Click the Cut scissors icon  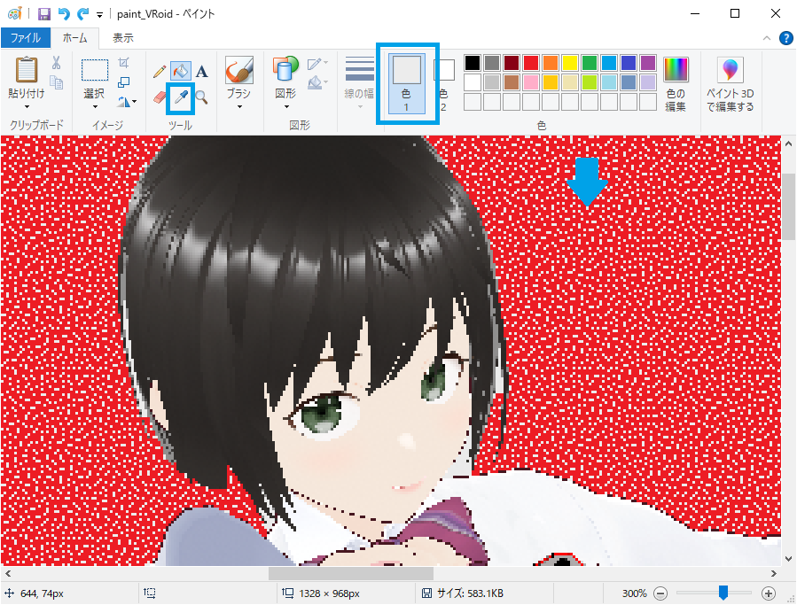[x=57, y=63]
